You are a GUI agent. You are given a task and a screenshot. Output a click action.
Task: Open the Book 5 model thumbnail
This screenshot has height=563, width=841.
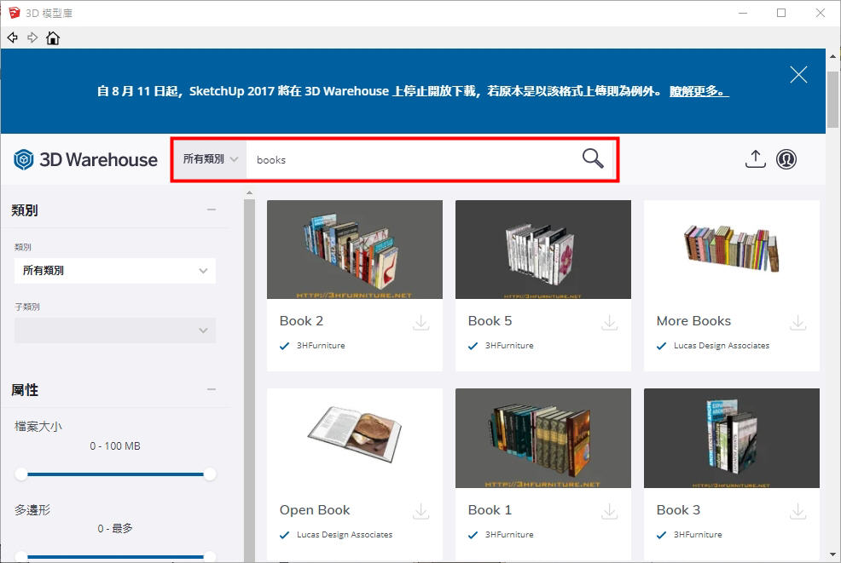coord(542,250)
